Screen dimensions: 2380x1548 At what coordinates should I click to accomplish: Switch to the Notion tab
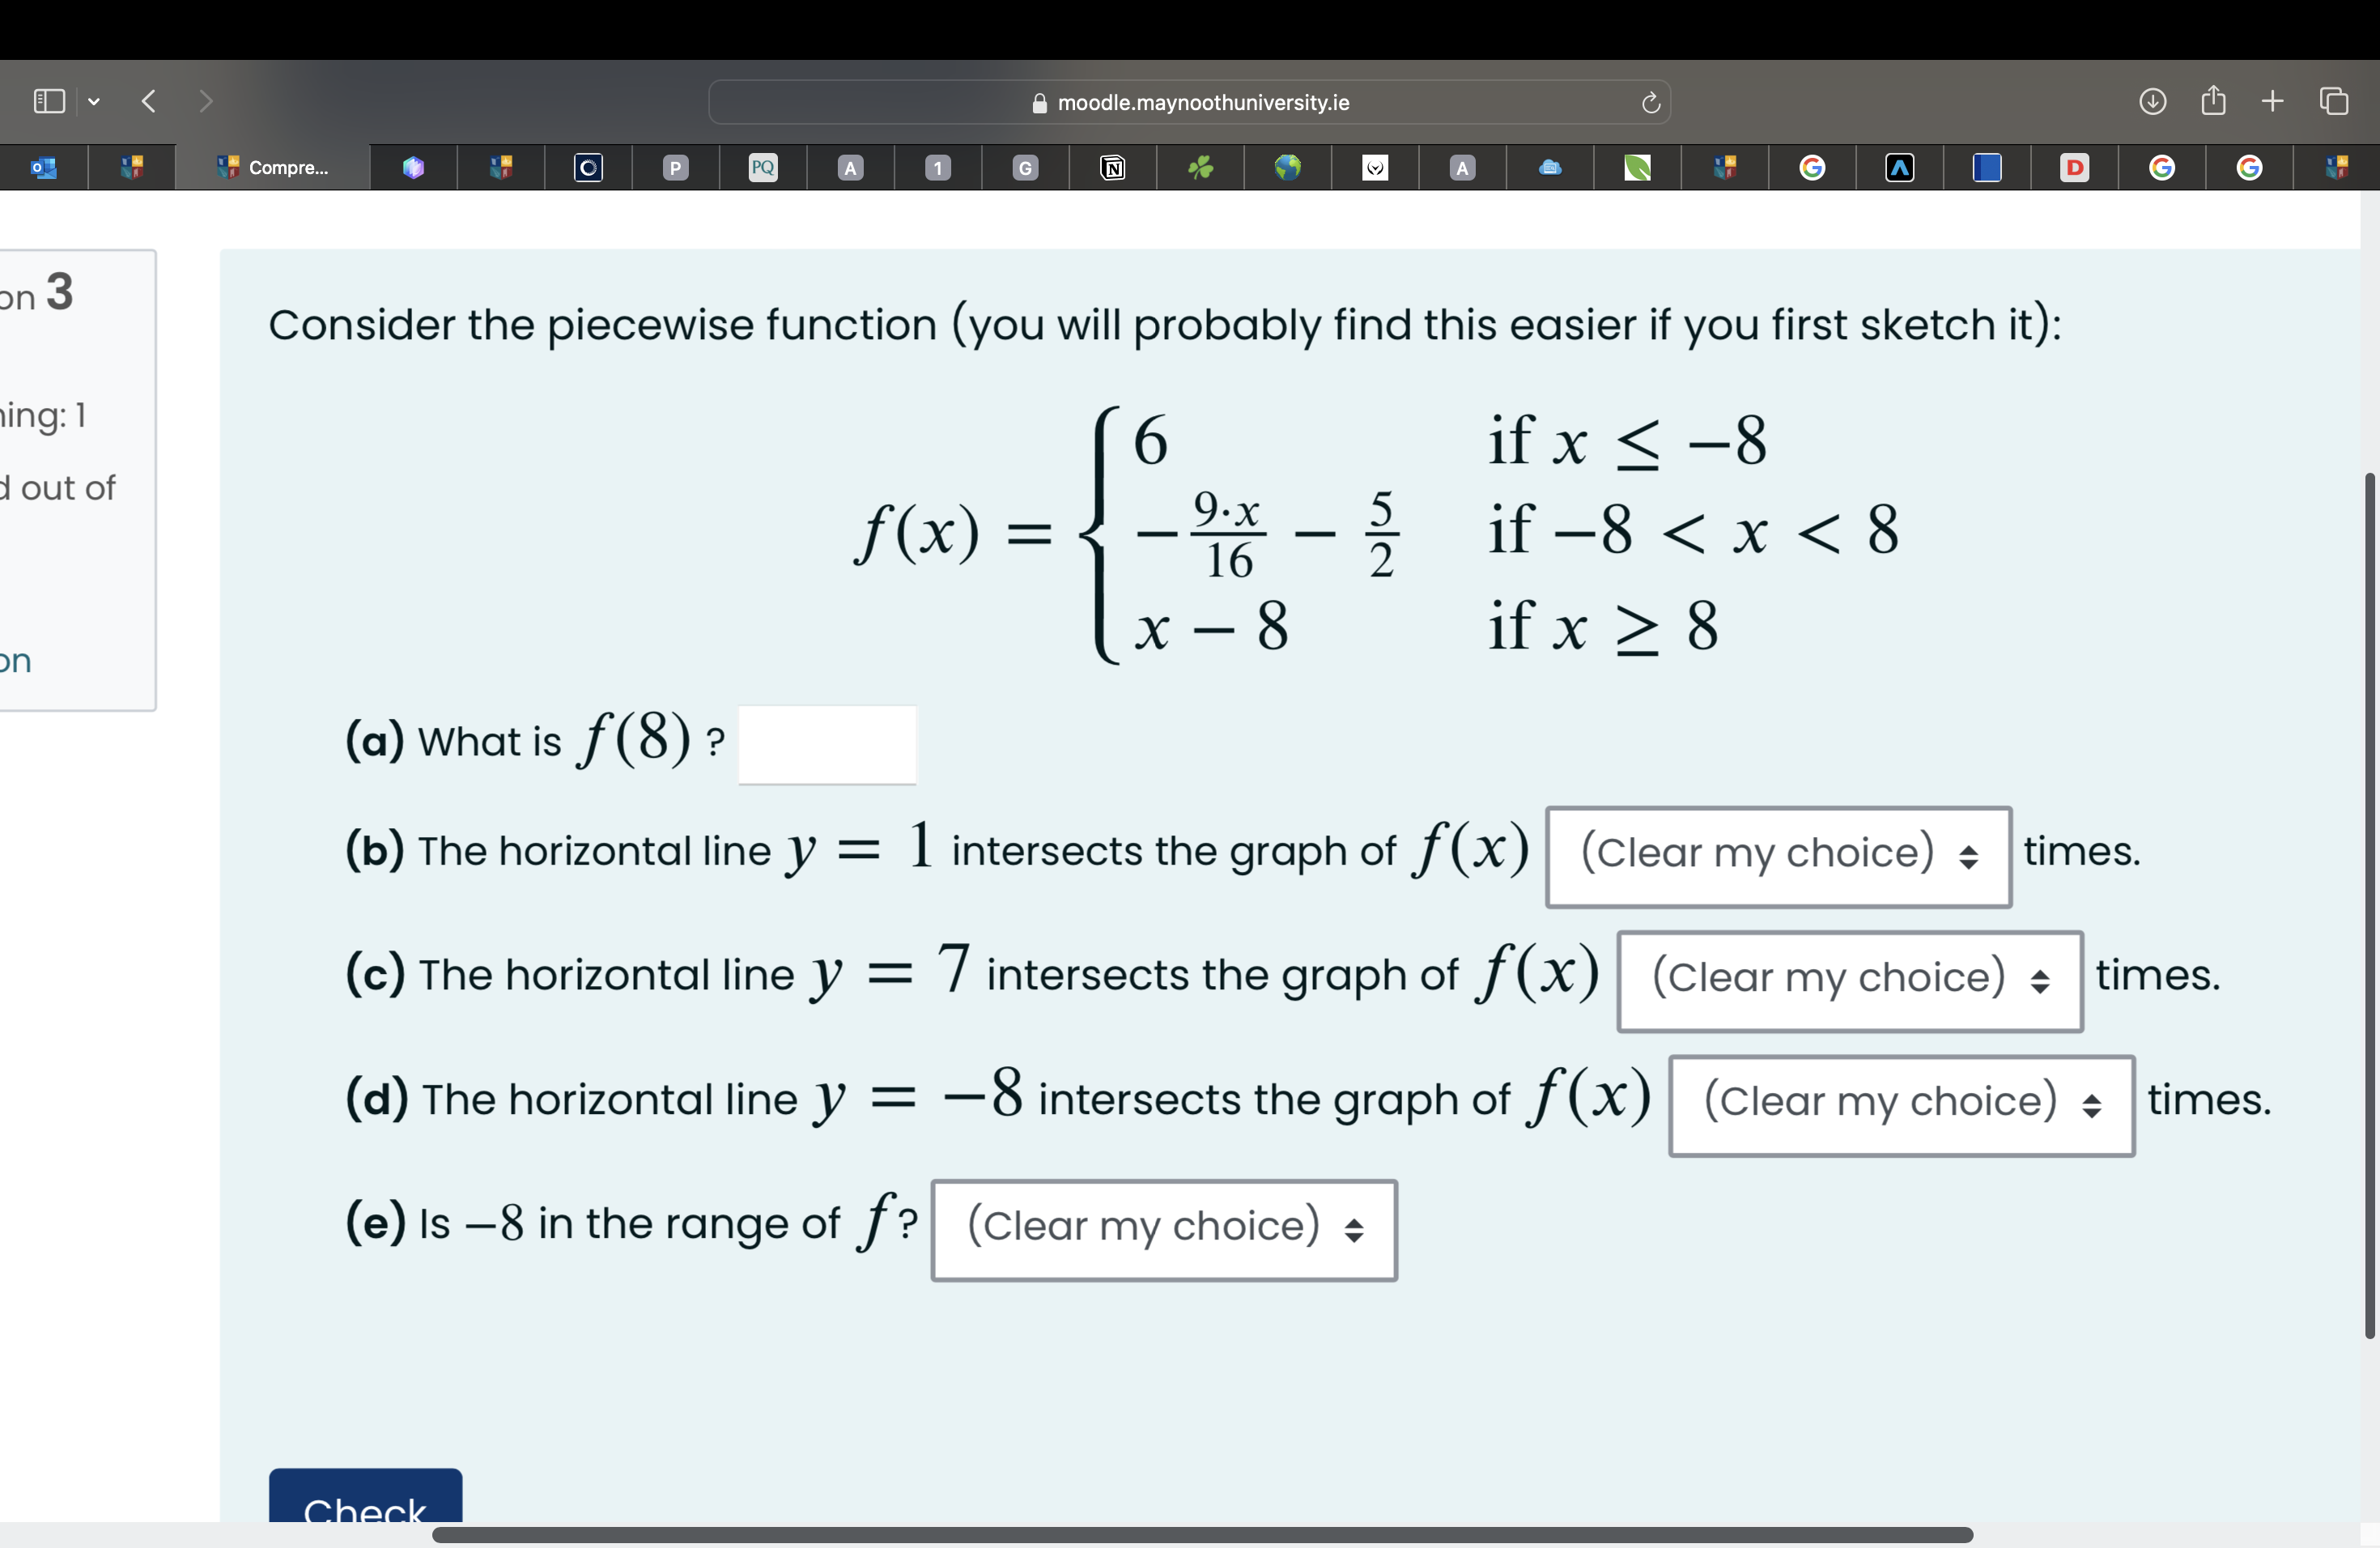[1112, 167]
